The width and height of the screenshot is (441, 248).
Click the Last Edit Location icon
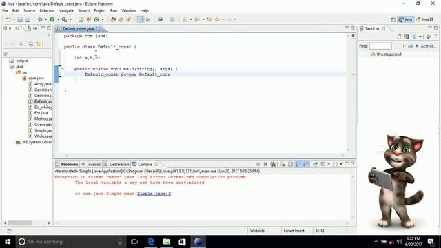tap(209, 19)
